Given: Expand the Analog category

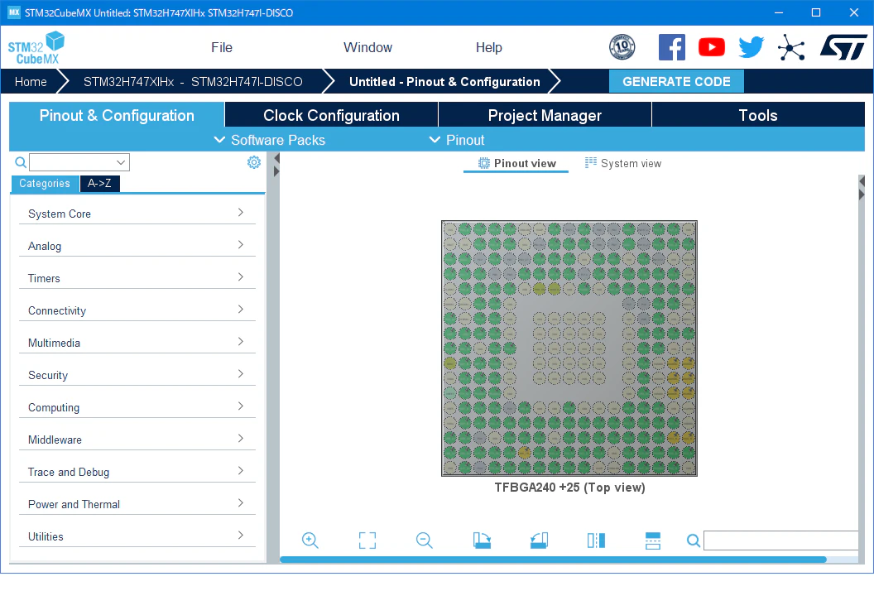Looking at the screenshot, I should pos(137,246).
